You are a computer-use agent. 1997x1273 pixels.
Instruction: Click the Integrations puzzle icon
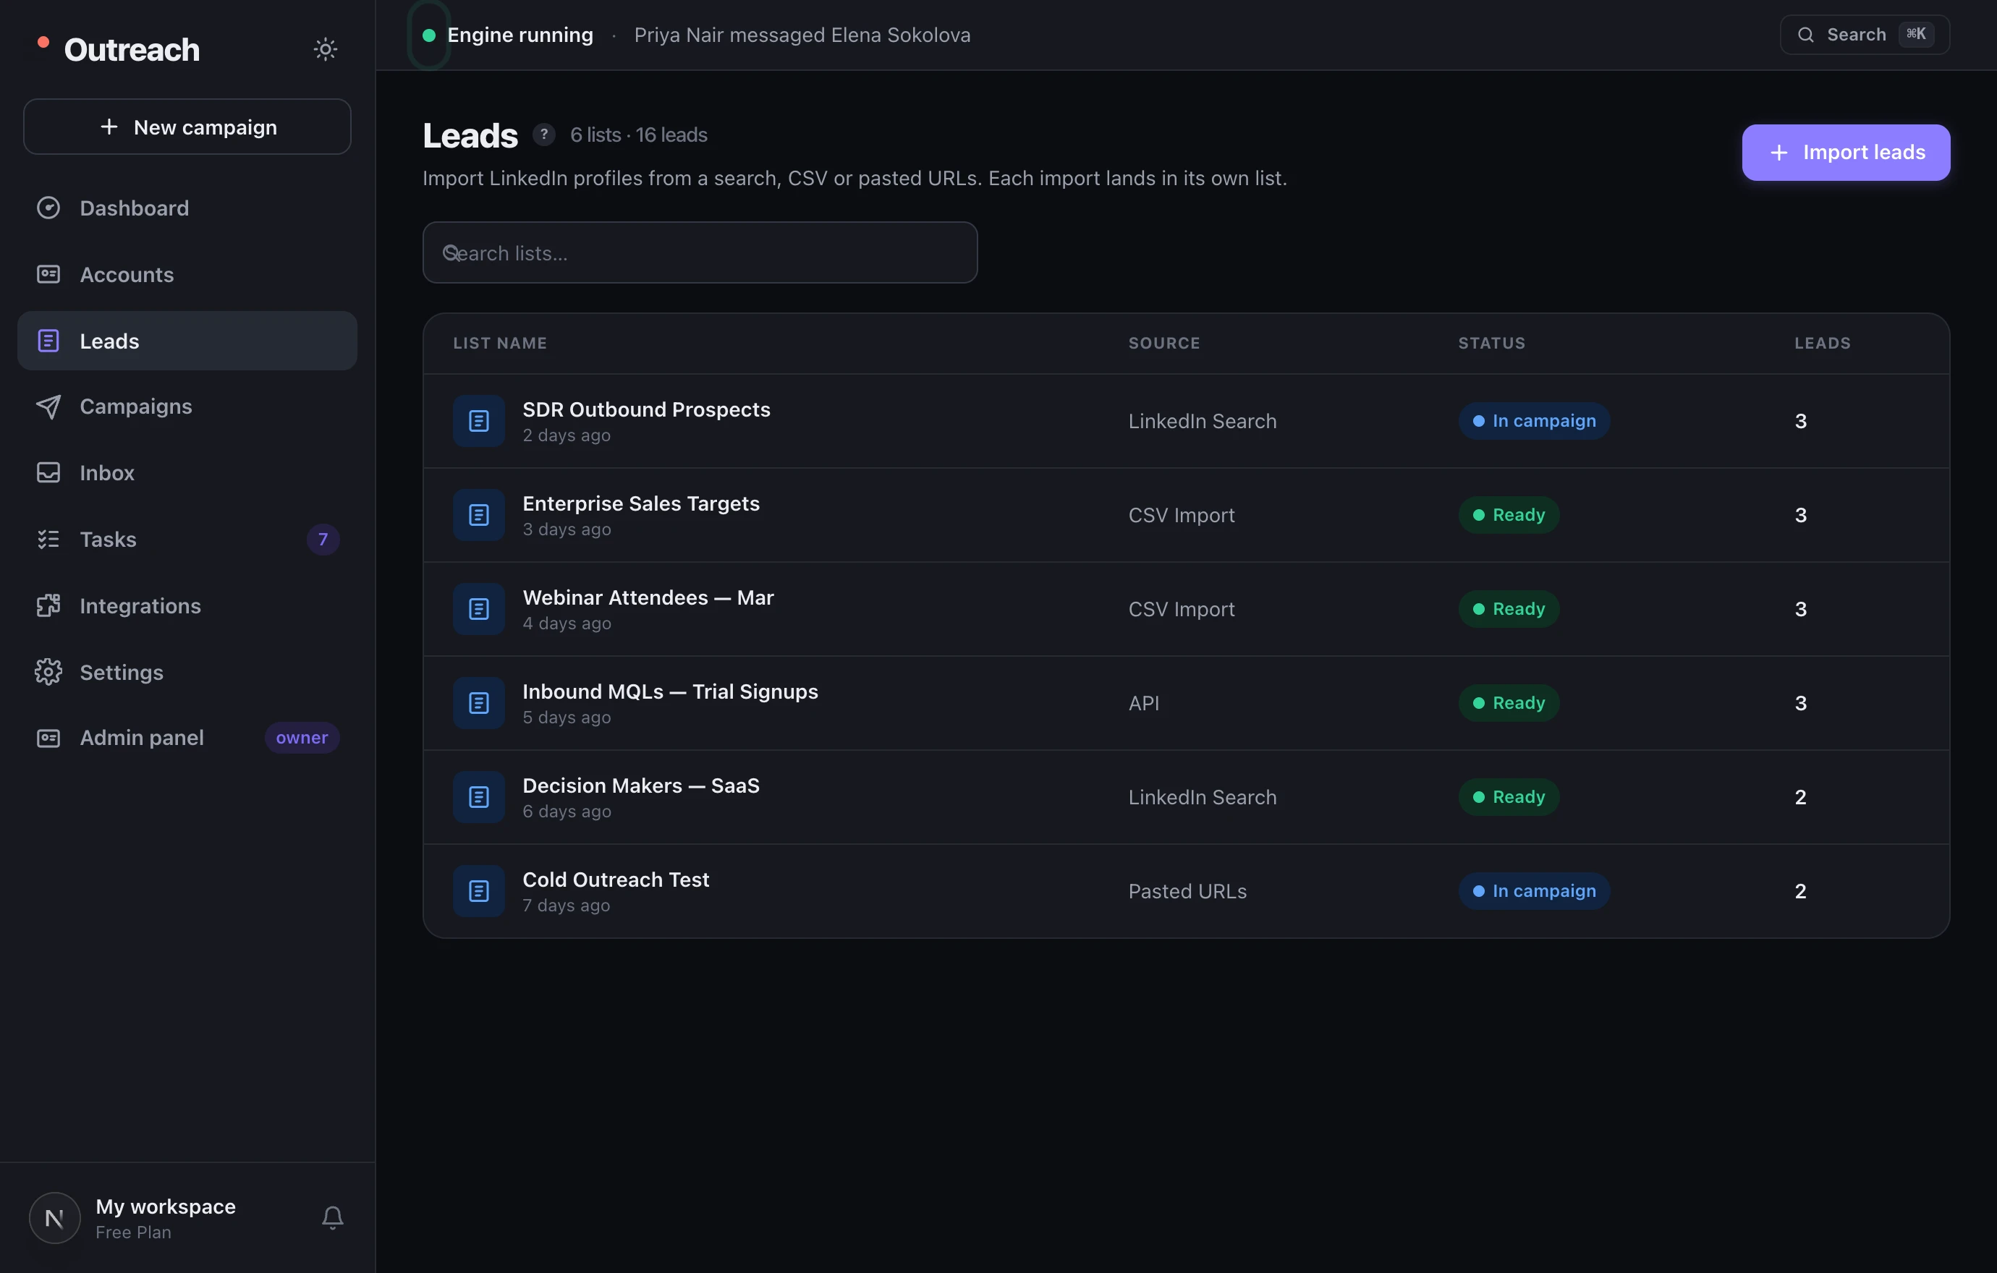coord(48,606)
